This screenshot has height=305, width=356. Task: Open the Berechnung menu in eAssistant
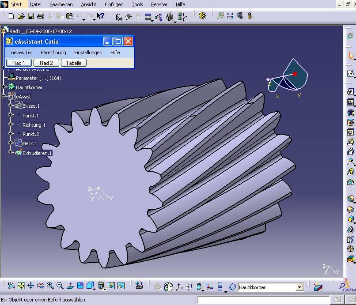click(x=53, y=53)
